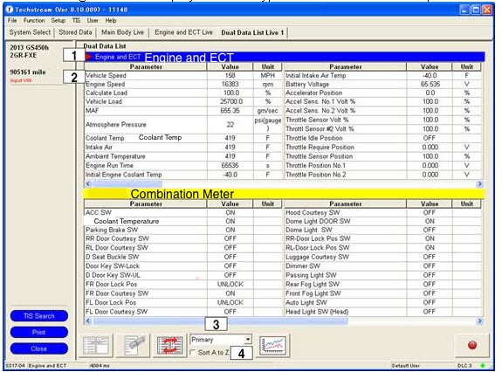This screenshot has width=502, height=372.
Task: Open the Setup menu
Action: pyautogui.click(x=58, y=20)
